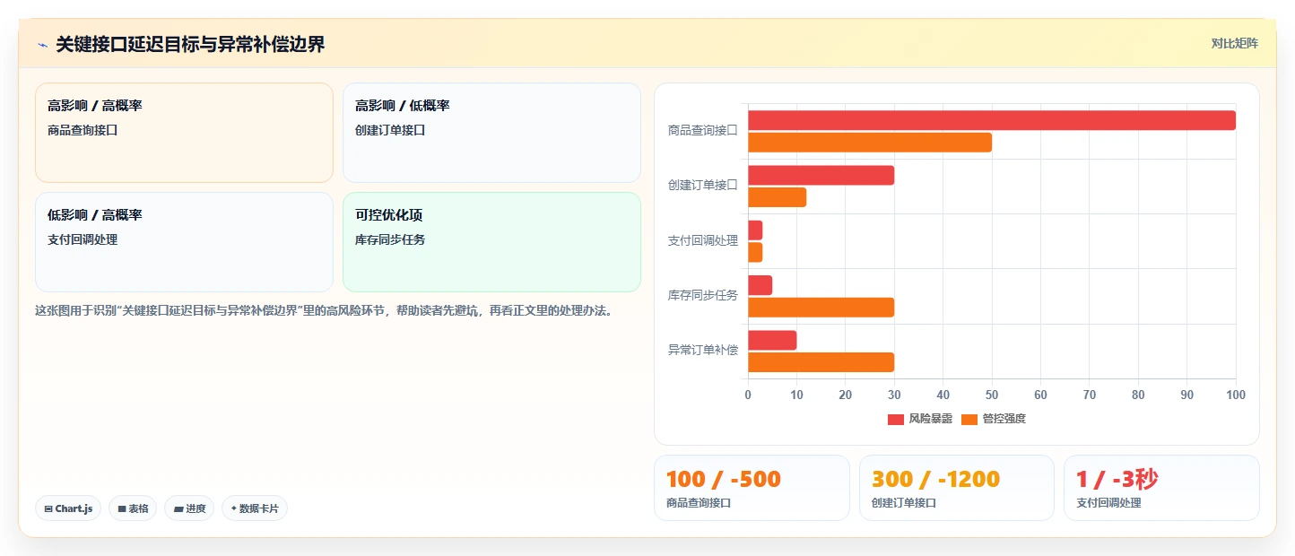Toggle the 管控强度 legend orange swatch

coord(969,420)
